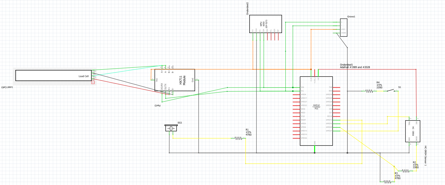The width and height of the screenshot is (445, 185).
Task: Select the MPU 6050 (GY-521) component
Action: 265,24
